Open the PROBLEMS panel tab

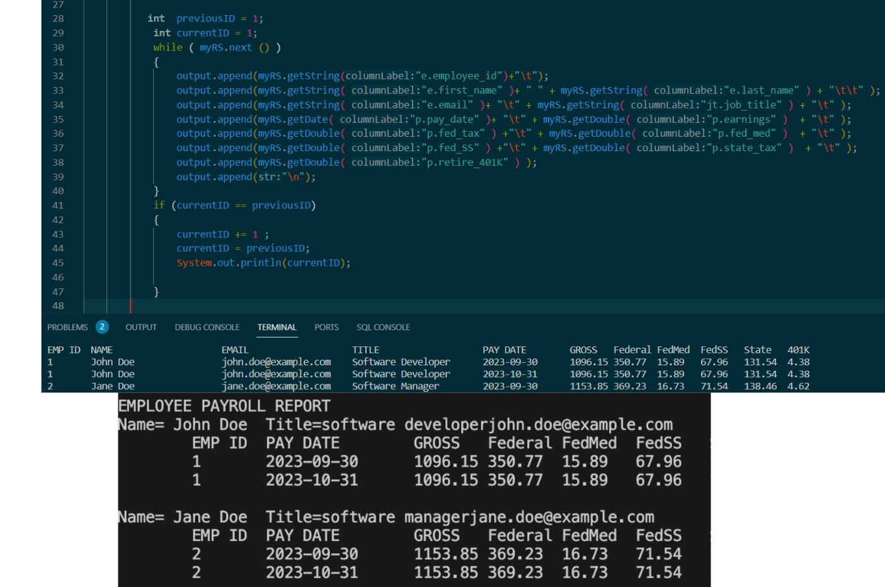pos(67,327)
